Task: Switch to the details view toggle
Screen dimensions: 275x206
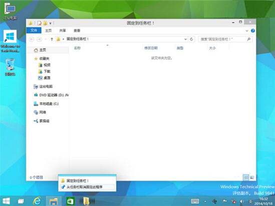Action: coord(246,177)
